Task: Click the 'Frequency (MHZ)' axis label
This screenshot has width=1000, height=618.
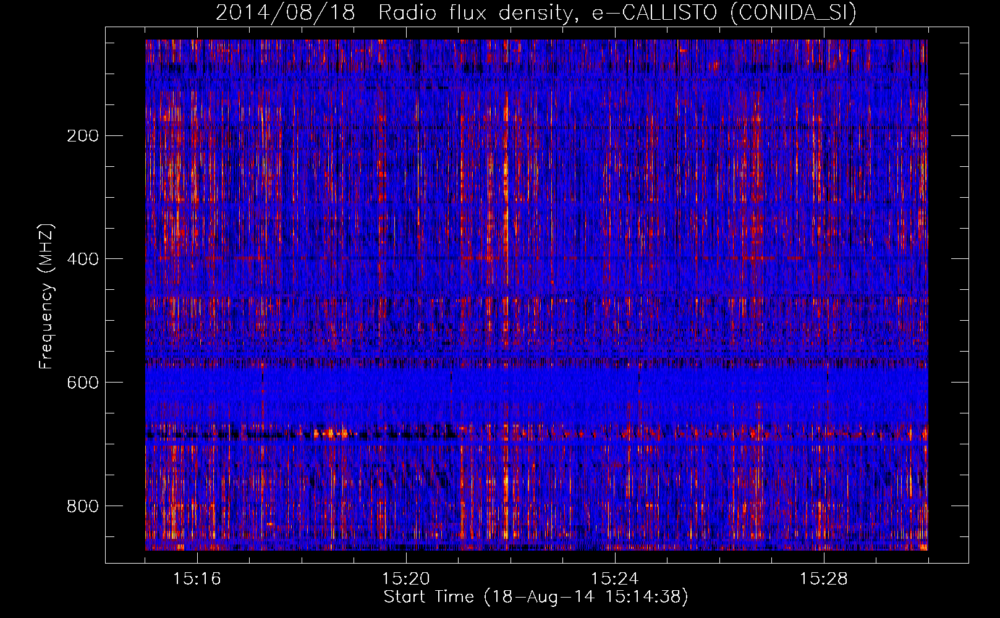Action: pos(46,296)
